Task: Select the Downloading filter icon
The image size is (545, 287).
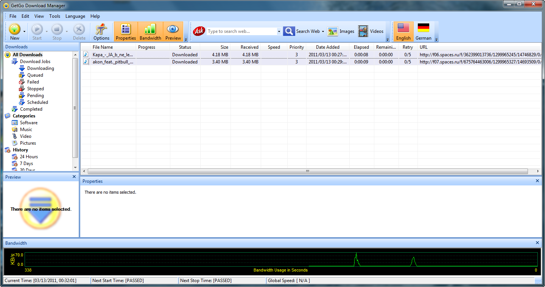Action: (22, 68)
